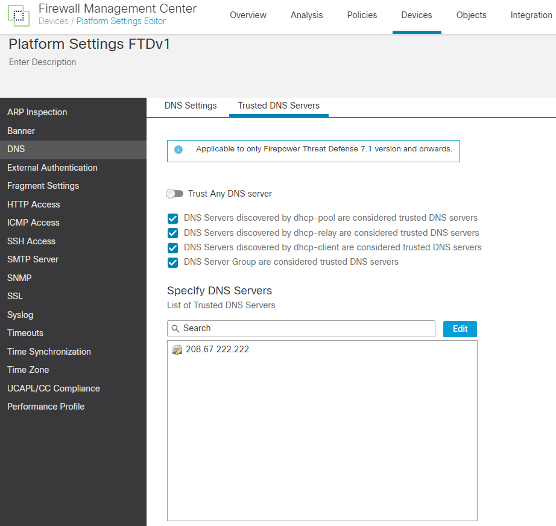Select SSL in the sidebar
Screen dimensions: 556x526
pyautogui.click(x=15, y=296)
